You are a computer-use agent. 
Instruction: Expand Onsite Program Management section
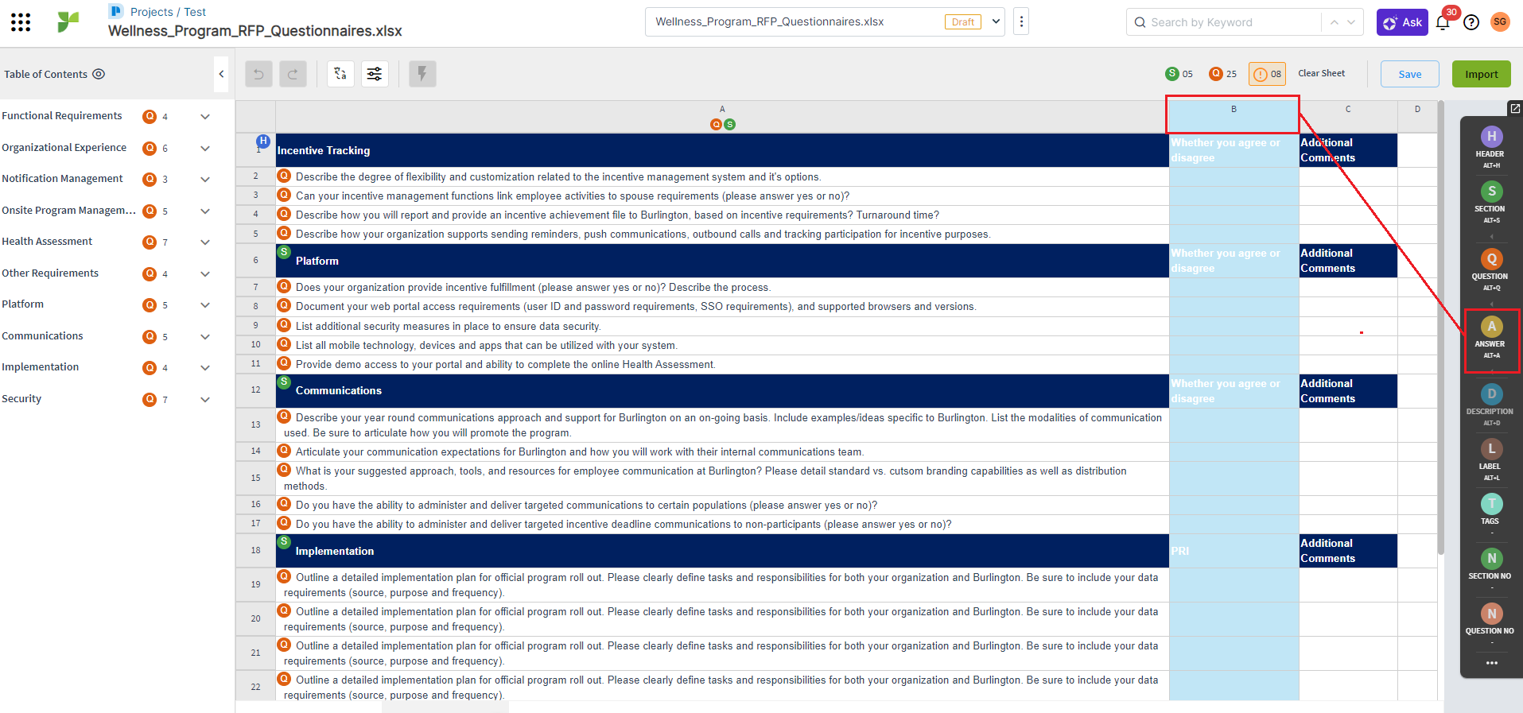205,211
